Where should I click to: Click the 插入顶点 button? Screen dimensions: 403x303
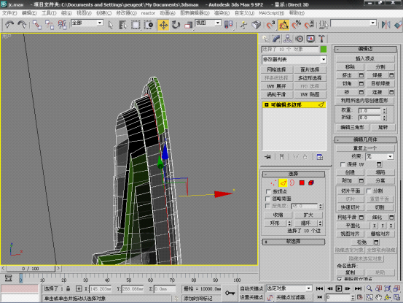click(365, 58)
